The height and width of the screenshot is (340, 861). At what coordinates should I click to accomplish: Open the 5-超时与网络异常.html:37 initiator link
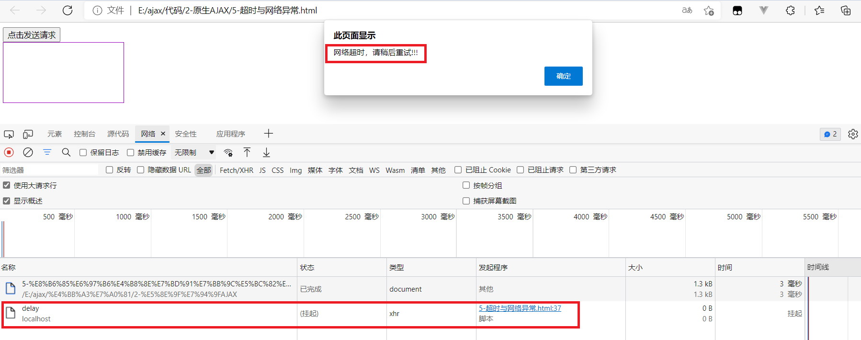point(520,308)
